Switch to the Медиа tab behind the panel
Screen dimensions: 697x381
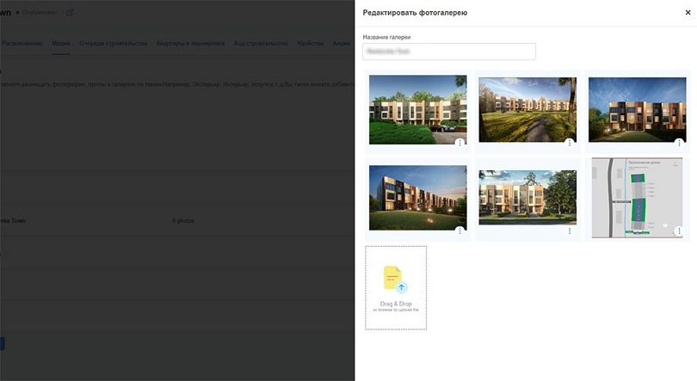coord(61,44)
